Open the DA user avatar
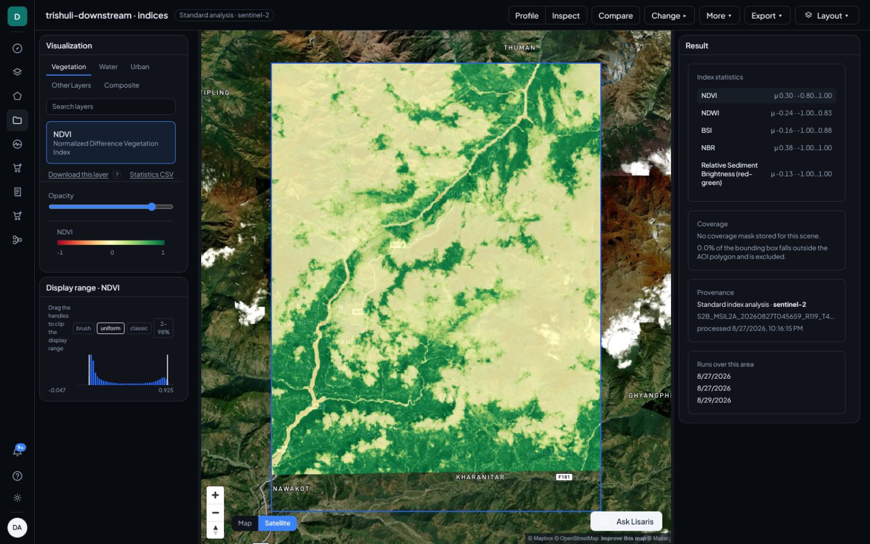Screen dimensions: 870x544 pos(17,528)
